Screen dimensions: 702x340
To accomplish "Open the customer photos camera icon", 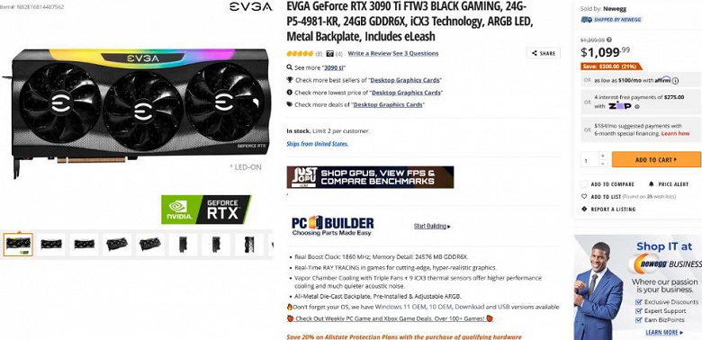I will (x=330, y=54).
